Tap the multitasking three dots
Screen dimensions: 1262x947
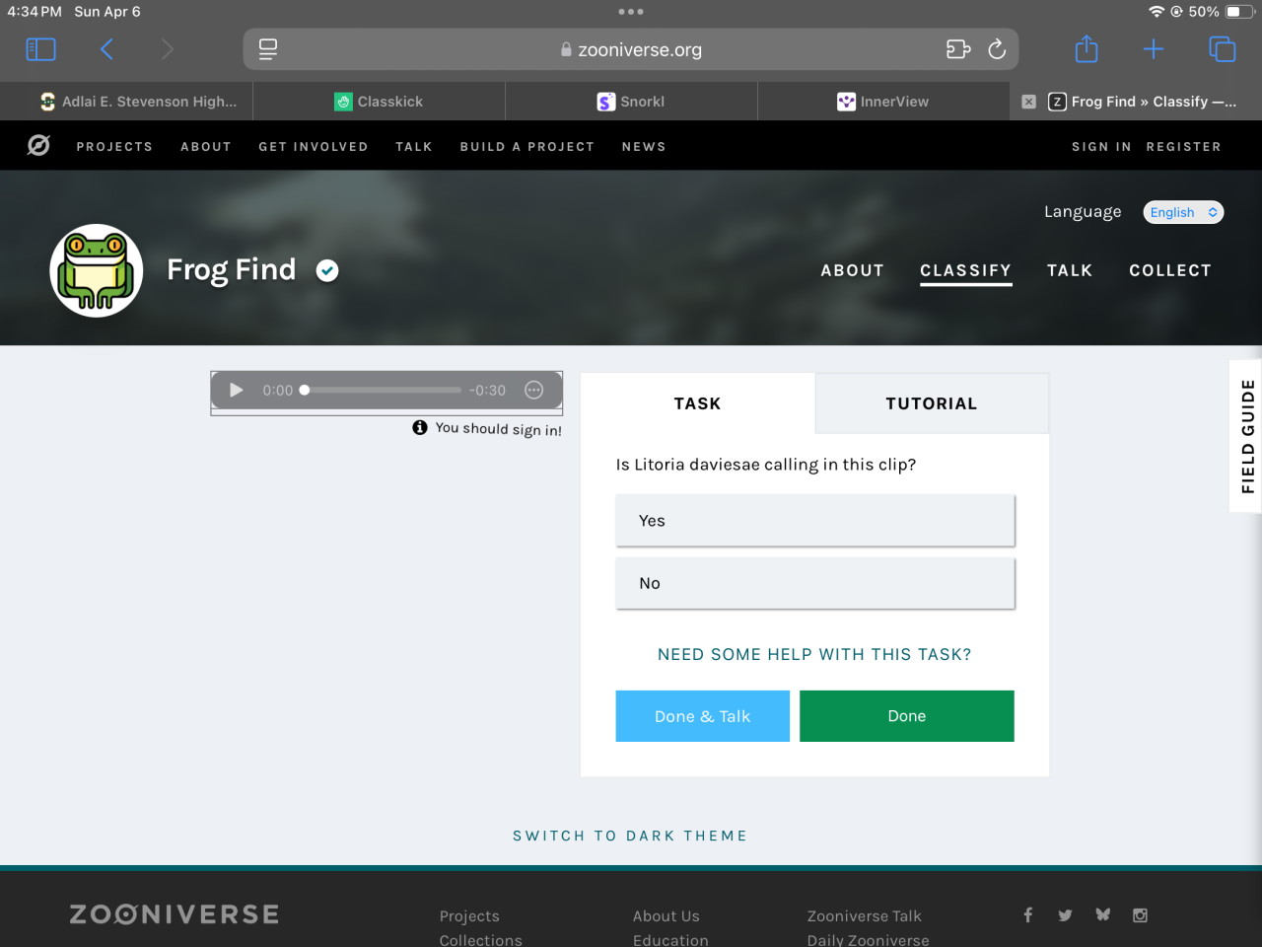pyautogui.click(x=631, y=12)
